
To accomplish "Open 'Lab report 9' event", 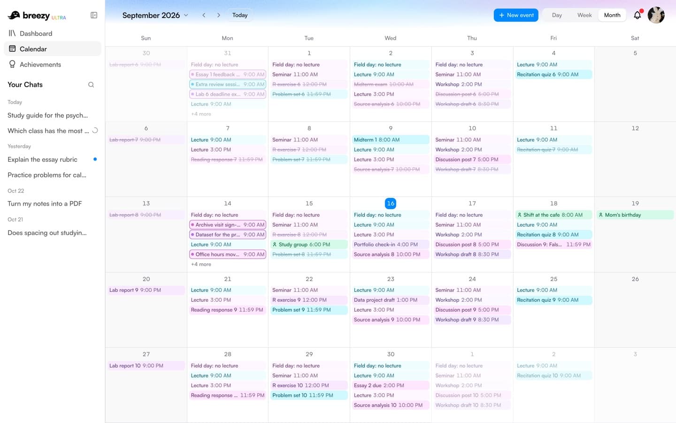I will point(146,290).
